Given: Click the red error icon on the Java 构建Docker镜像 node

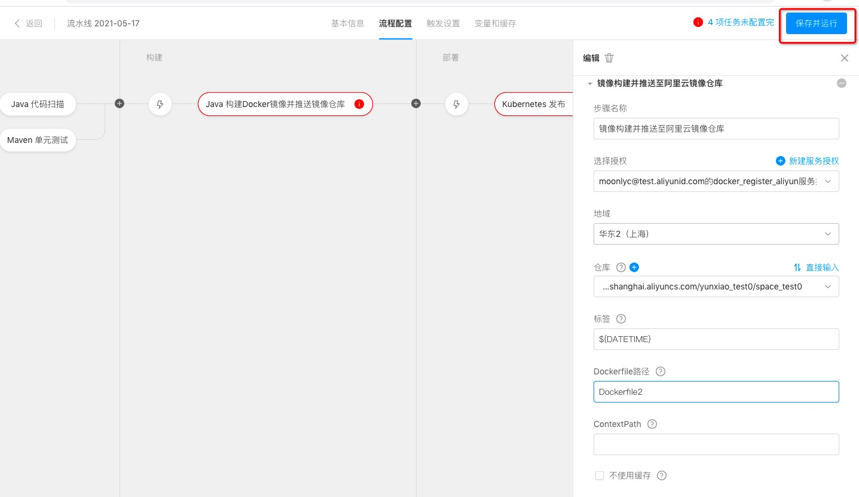Looking at the screenshot, I should coord(359,104).
